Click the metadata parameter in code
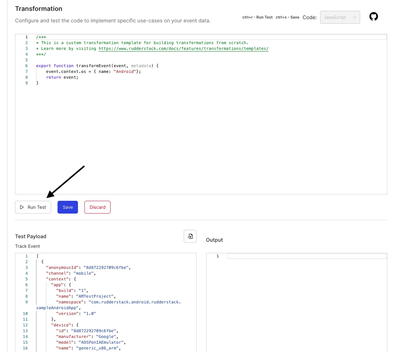The width and height of the screenshot is (394, 352). pos(141,66)
